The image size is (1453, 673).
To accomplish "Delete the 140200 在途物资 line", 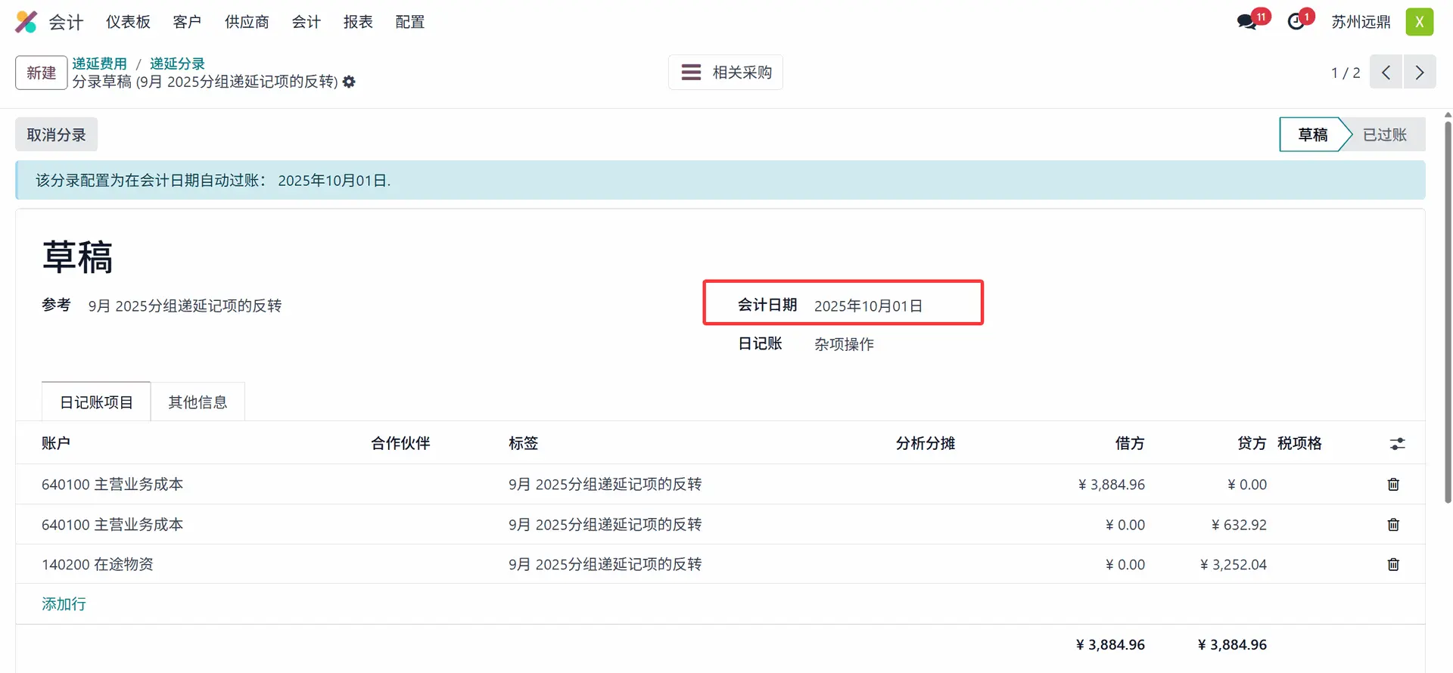I will (x=1393, y=564).
